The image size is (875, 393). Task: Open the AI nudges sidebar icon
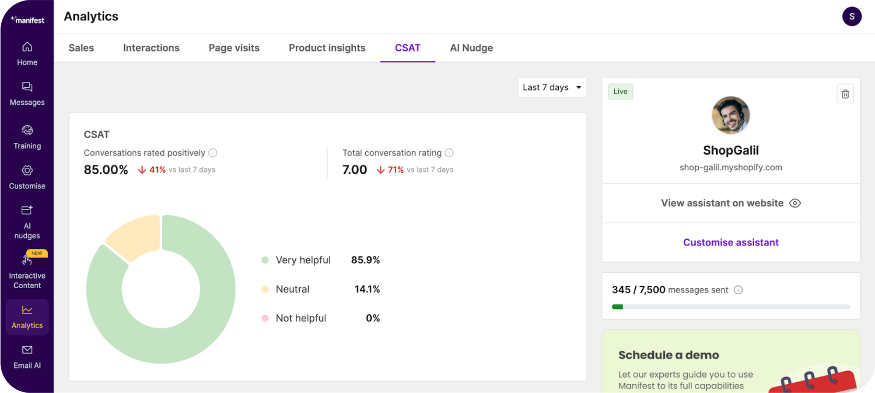tap(27, 210)
